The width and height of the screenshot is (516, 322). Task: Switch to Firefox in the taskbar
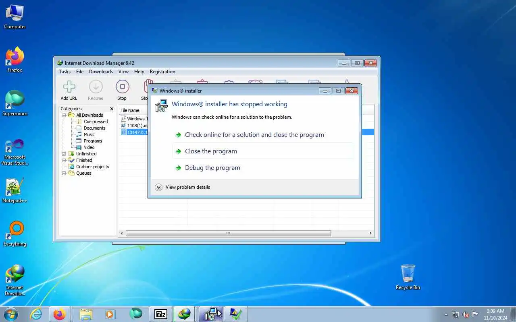click(x=60, y=314)
